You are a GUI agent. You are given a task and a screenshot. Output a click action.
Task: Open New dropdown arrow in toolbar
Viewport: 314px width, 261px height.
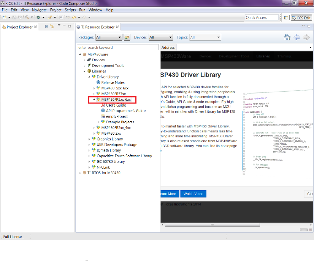pos(9,18)
